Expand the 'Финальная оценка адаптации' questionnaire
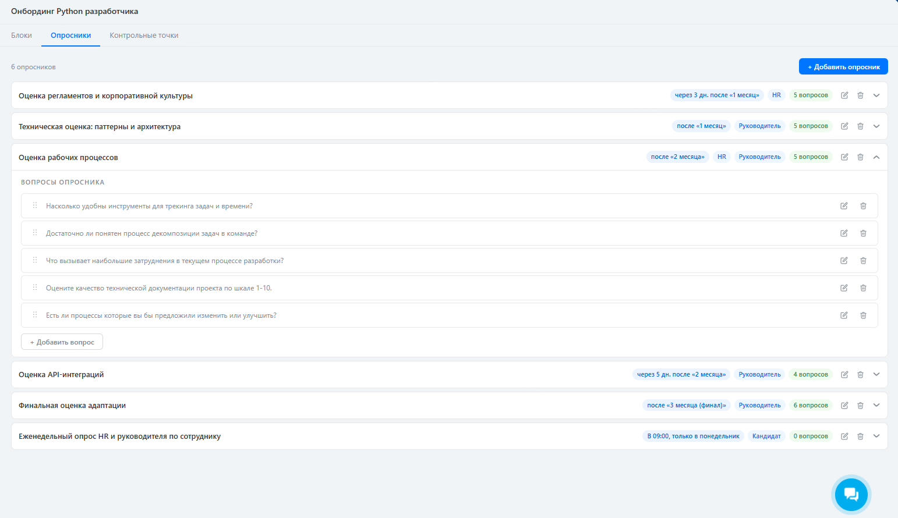Viewport: 898px width, 518px height. 876,406
